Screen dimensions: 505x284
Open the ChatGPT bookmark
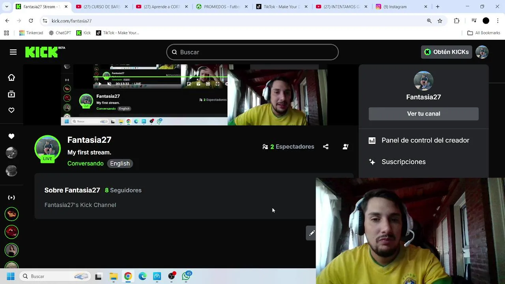click(x=60, y=33)
